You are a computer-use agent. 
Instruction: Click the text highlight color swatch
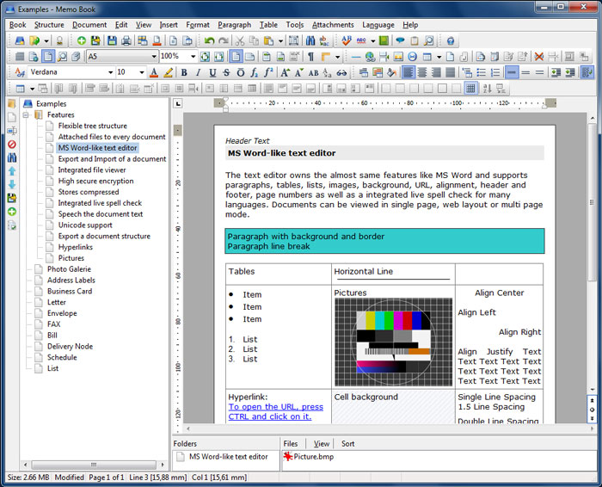[168, 72]
